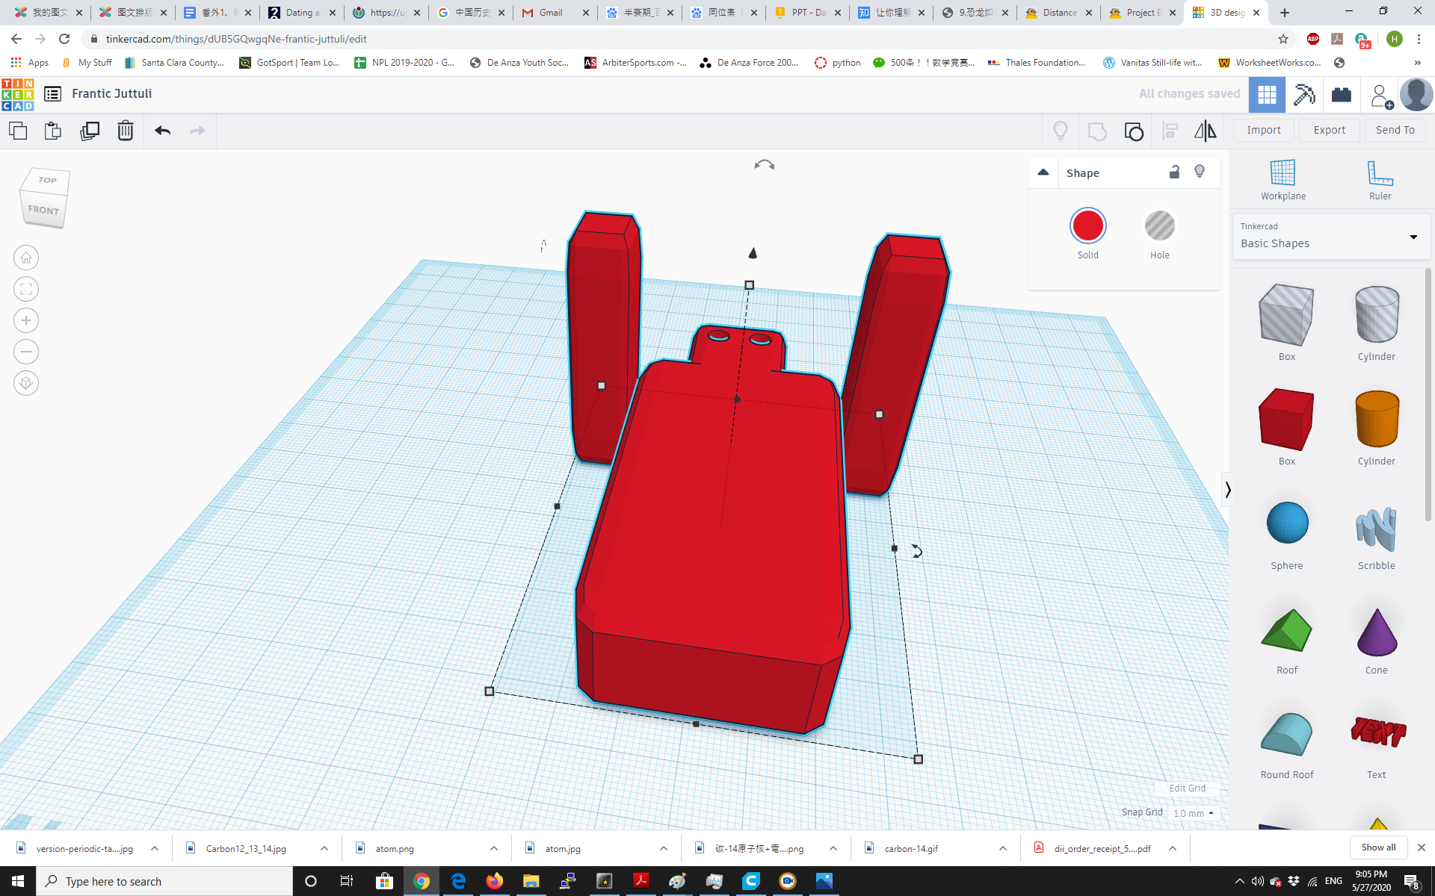Select the Workplane tool

coord(1283,180)
